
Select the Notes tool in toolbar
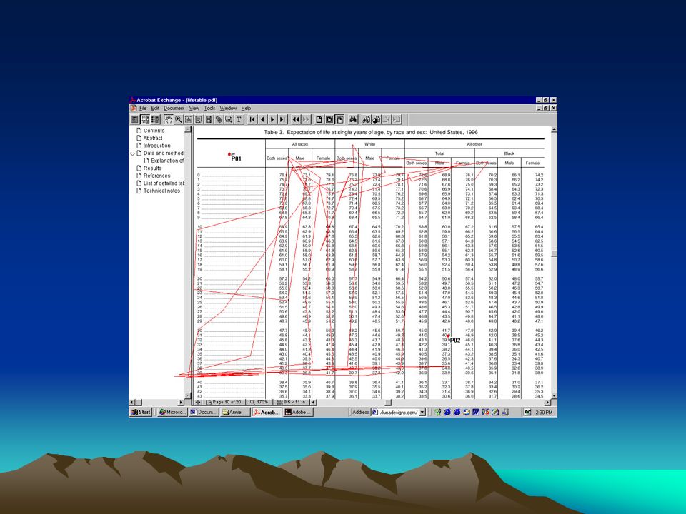pyautogui.click(x=198, y=119)
